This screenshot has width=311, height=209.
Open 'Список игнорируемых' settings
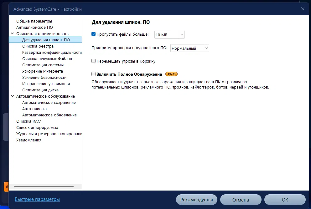pos(37,128)
